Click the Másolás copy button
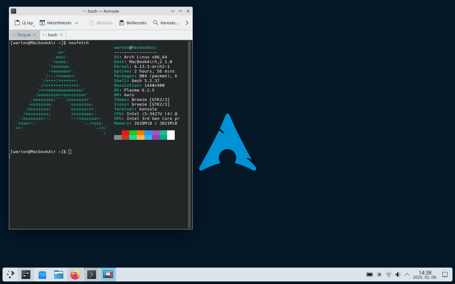 point(101,23)
